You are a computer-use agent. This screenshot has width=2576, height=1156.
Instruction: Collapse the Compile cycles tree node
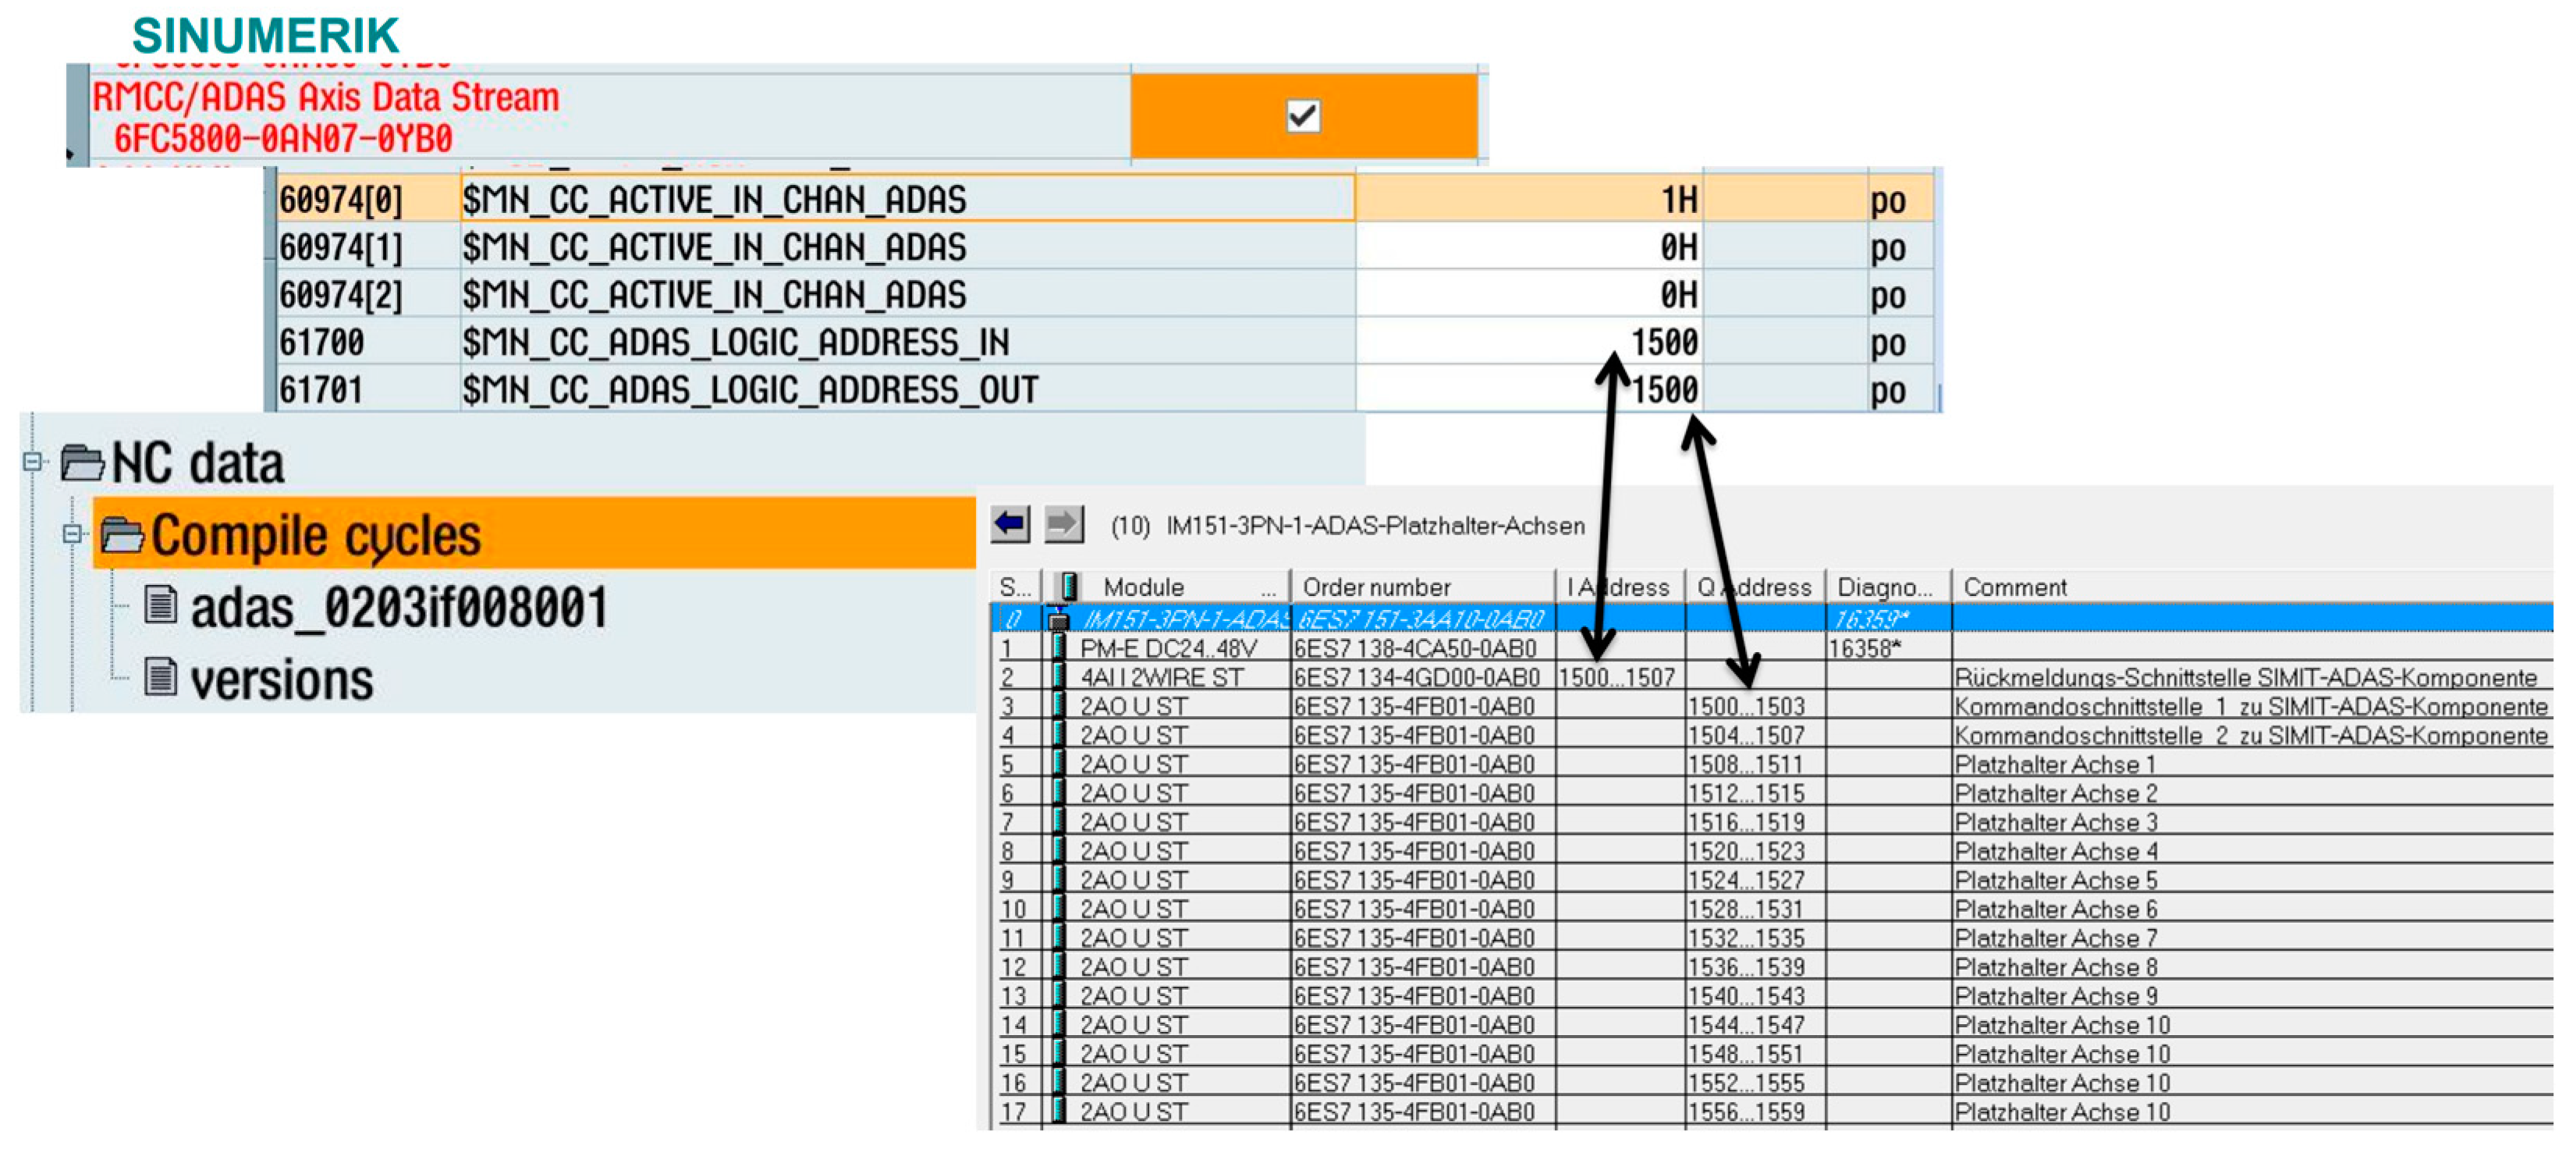click(72, 534)
